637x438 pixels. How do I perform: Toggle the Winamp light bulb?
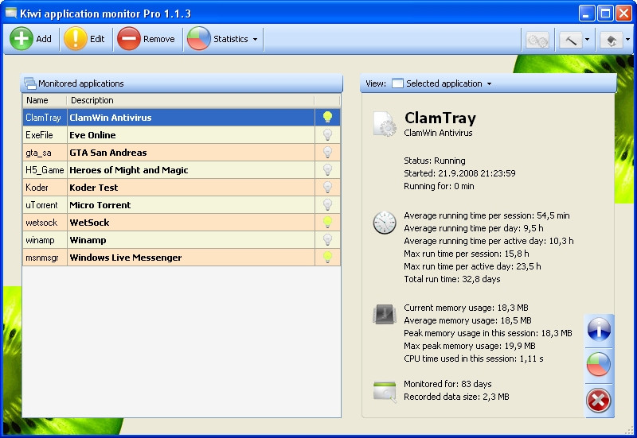[327, 239]
